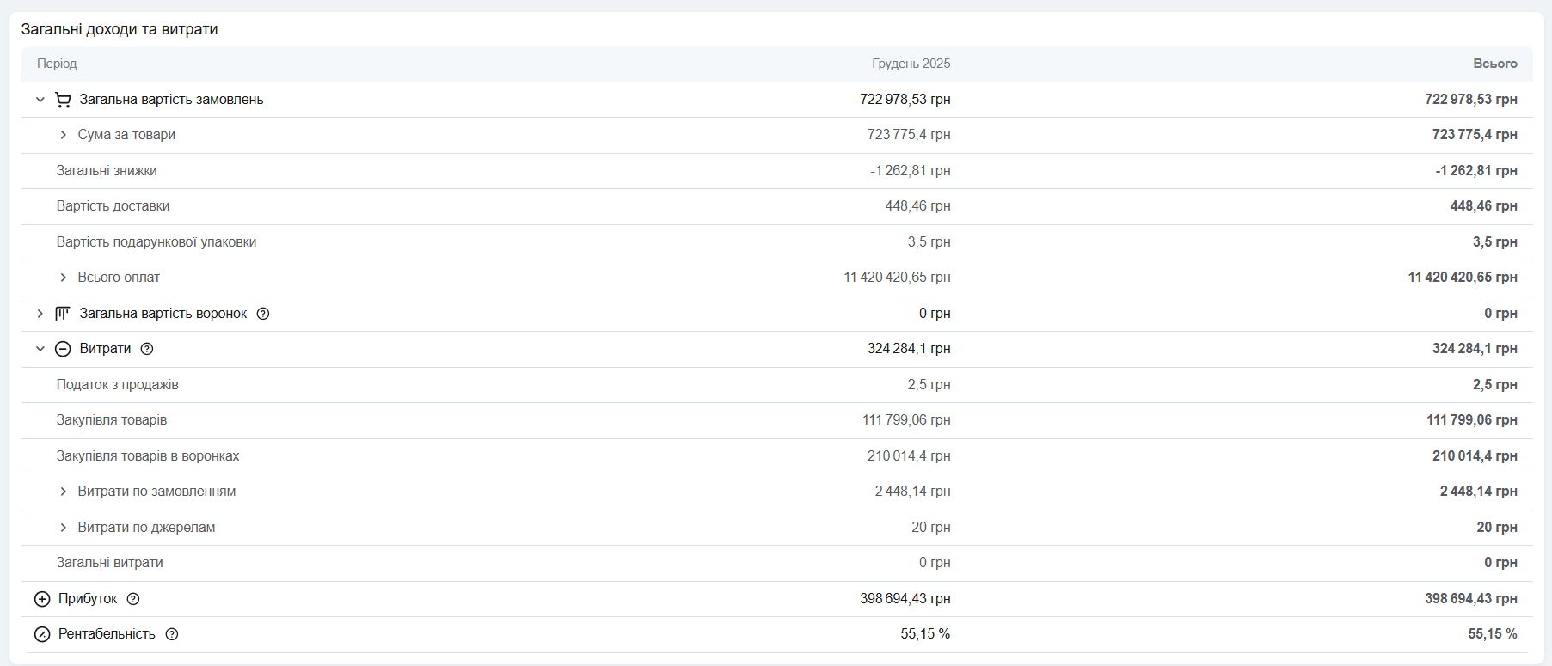Viewport: 1552px width, 666px height.
Task: Click question mark beside Рентабельність
Action: coord(172,634)
